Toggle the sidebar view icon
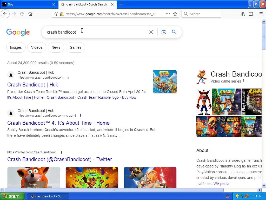 [251, 14]
